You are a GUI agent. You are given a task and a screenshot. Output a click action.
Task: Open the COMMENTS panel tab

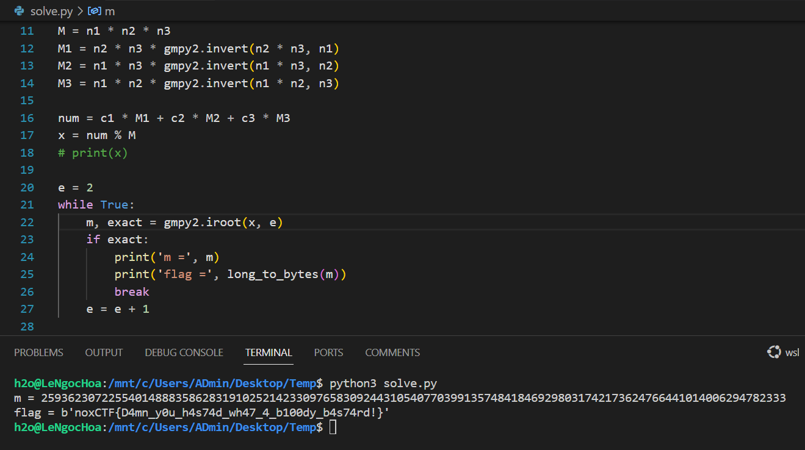coord(392,352)
